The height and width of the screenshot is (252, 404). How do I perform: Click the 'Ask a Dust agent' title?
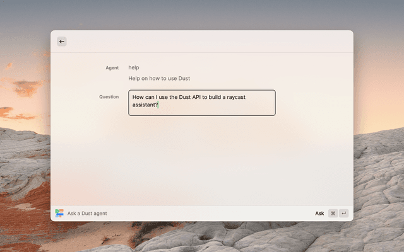tap(87, 214)
